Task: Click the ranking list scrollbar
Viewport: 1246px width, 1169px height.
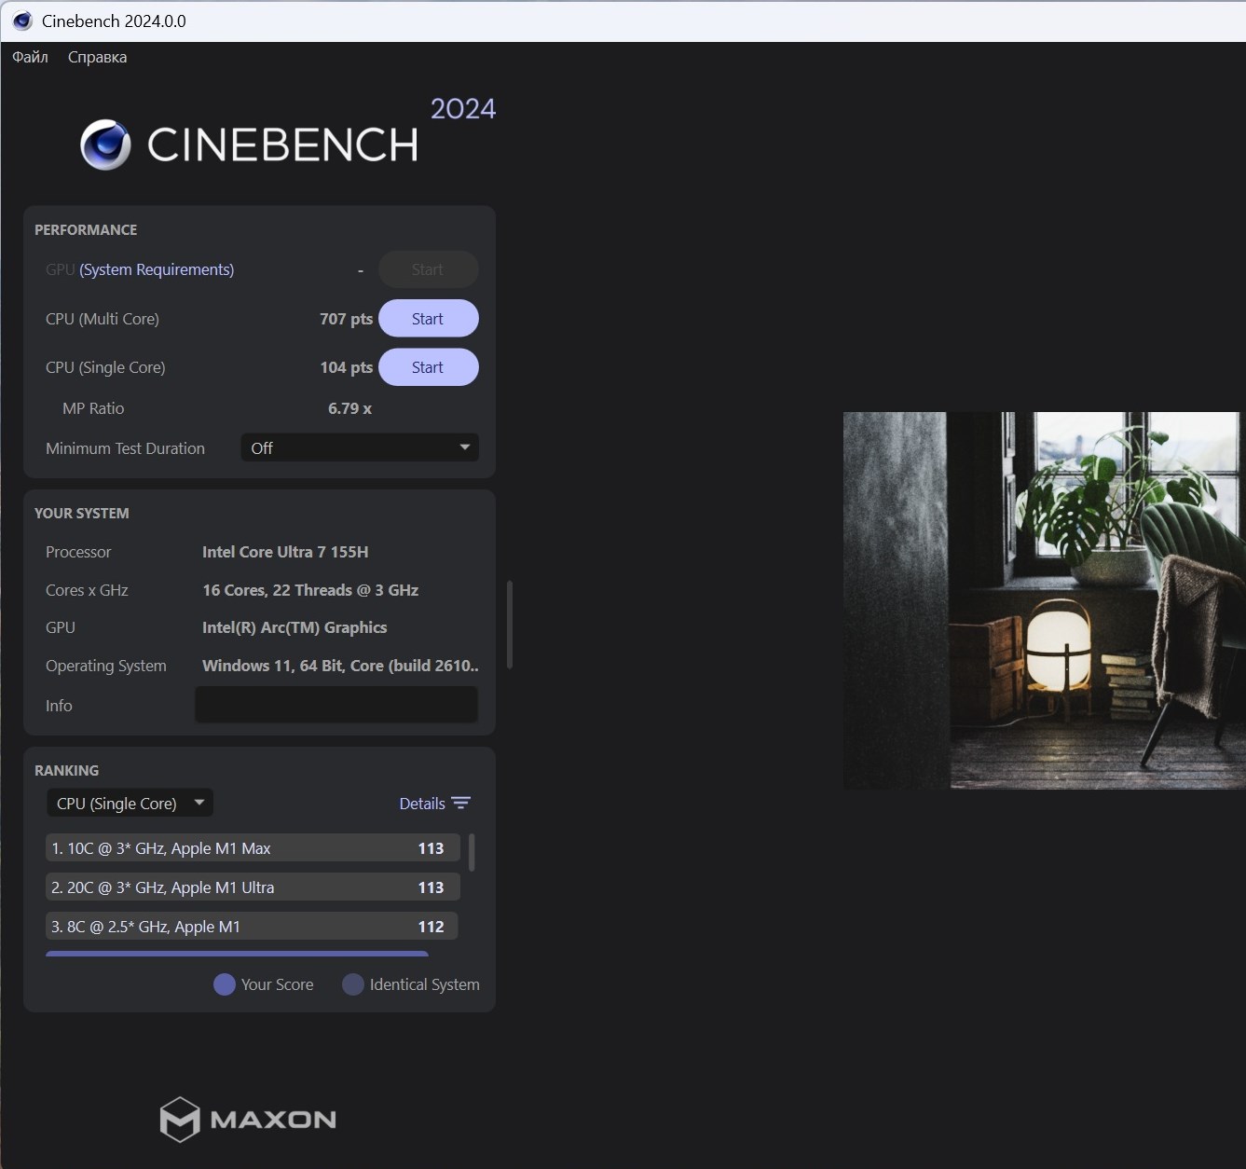Action: click(x=472, y=852)
